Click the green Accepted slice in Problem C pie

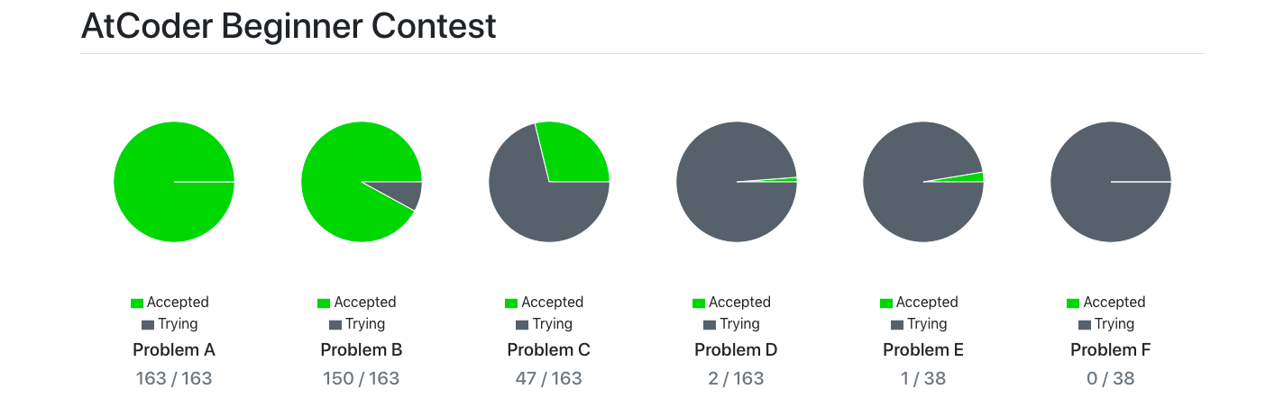(x=575, y=153)
